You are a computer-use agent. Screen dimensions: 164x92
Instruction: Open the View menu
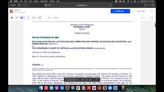point(30,1)
